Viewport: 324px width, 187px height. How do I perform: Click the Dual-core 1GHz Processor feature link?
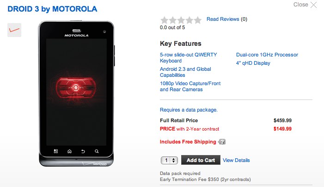267,55
